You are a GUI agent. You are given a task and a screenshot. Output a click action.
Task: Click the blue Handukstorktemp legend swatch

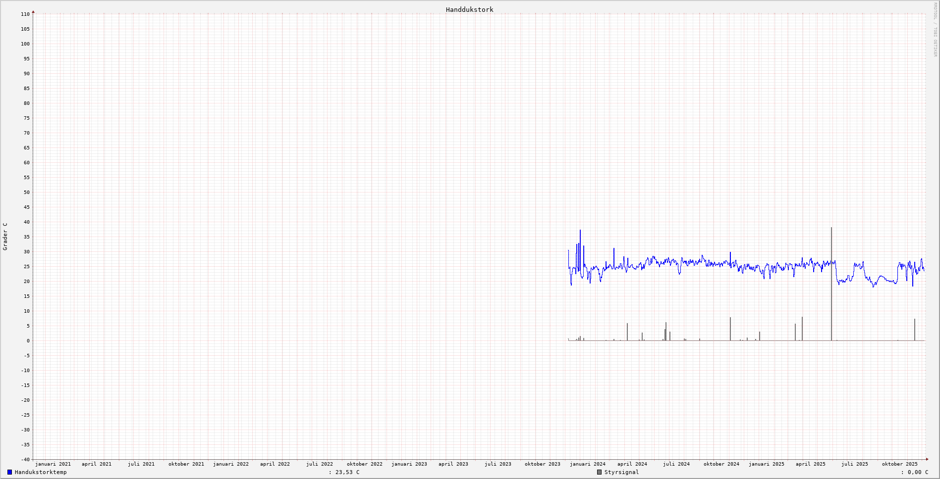point(9,472)
